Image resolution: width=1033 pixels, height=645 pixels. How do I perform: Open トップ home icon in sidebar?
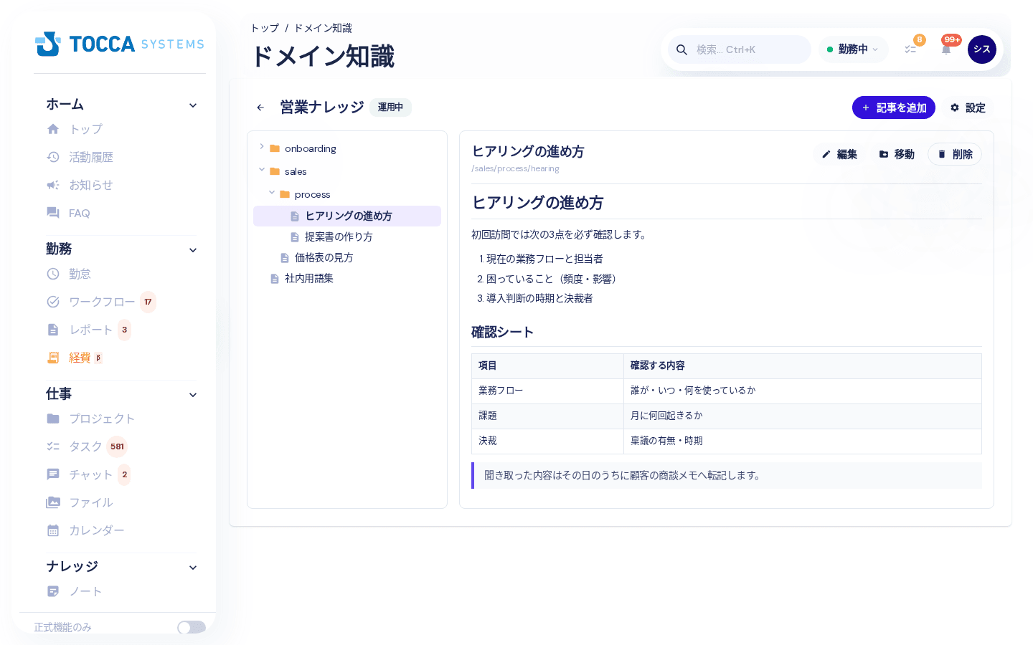[53, 129]
